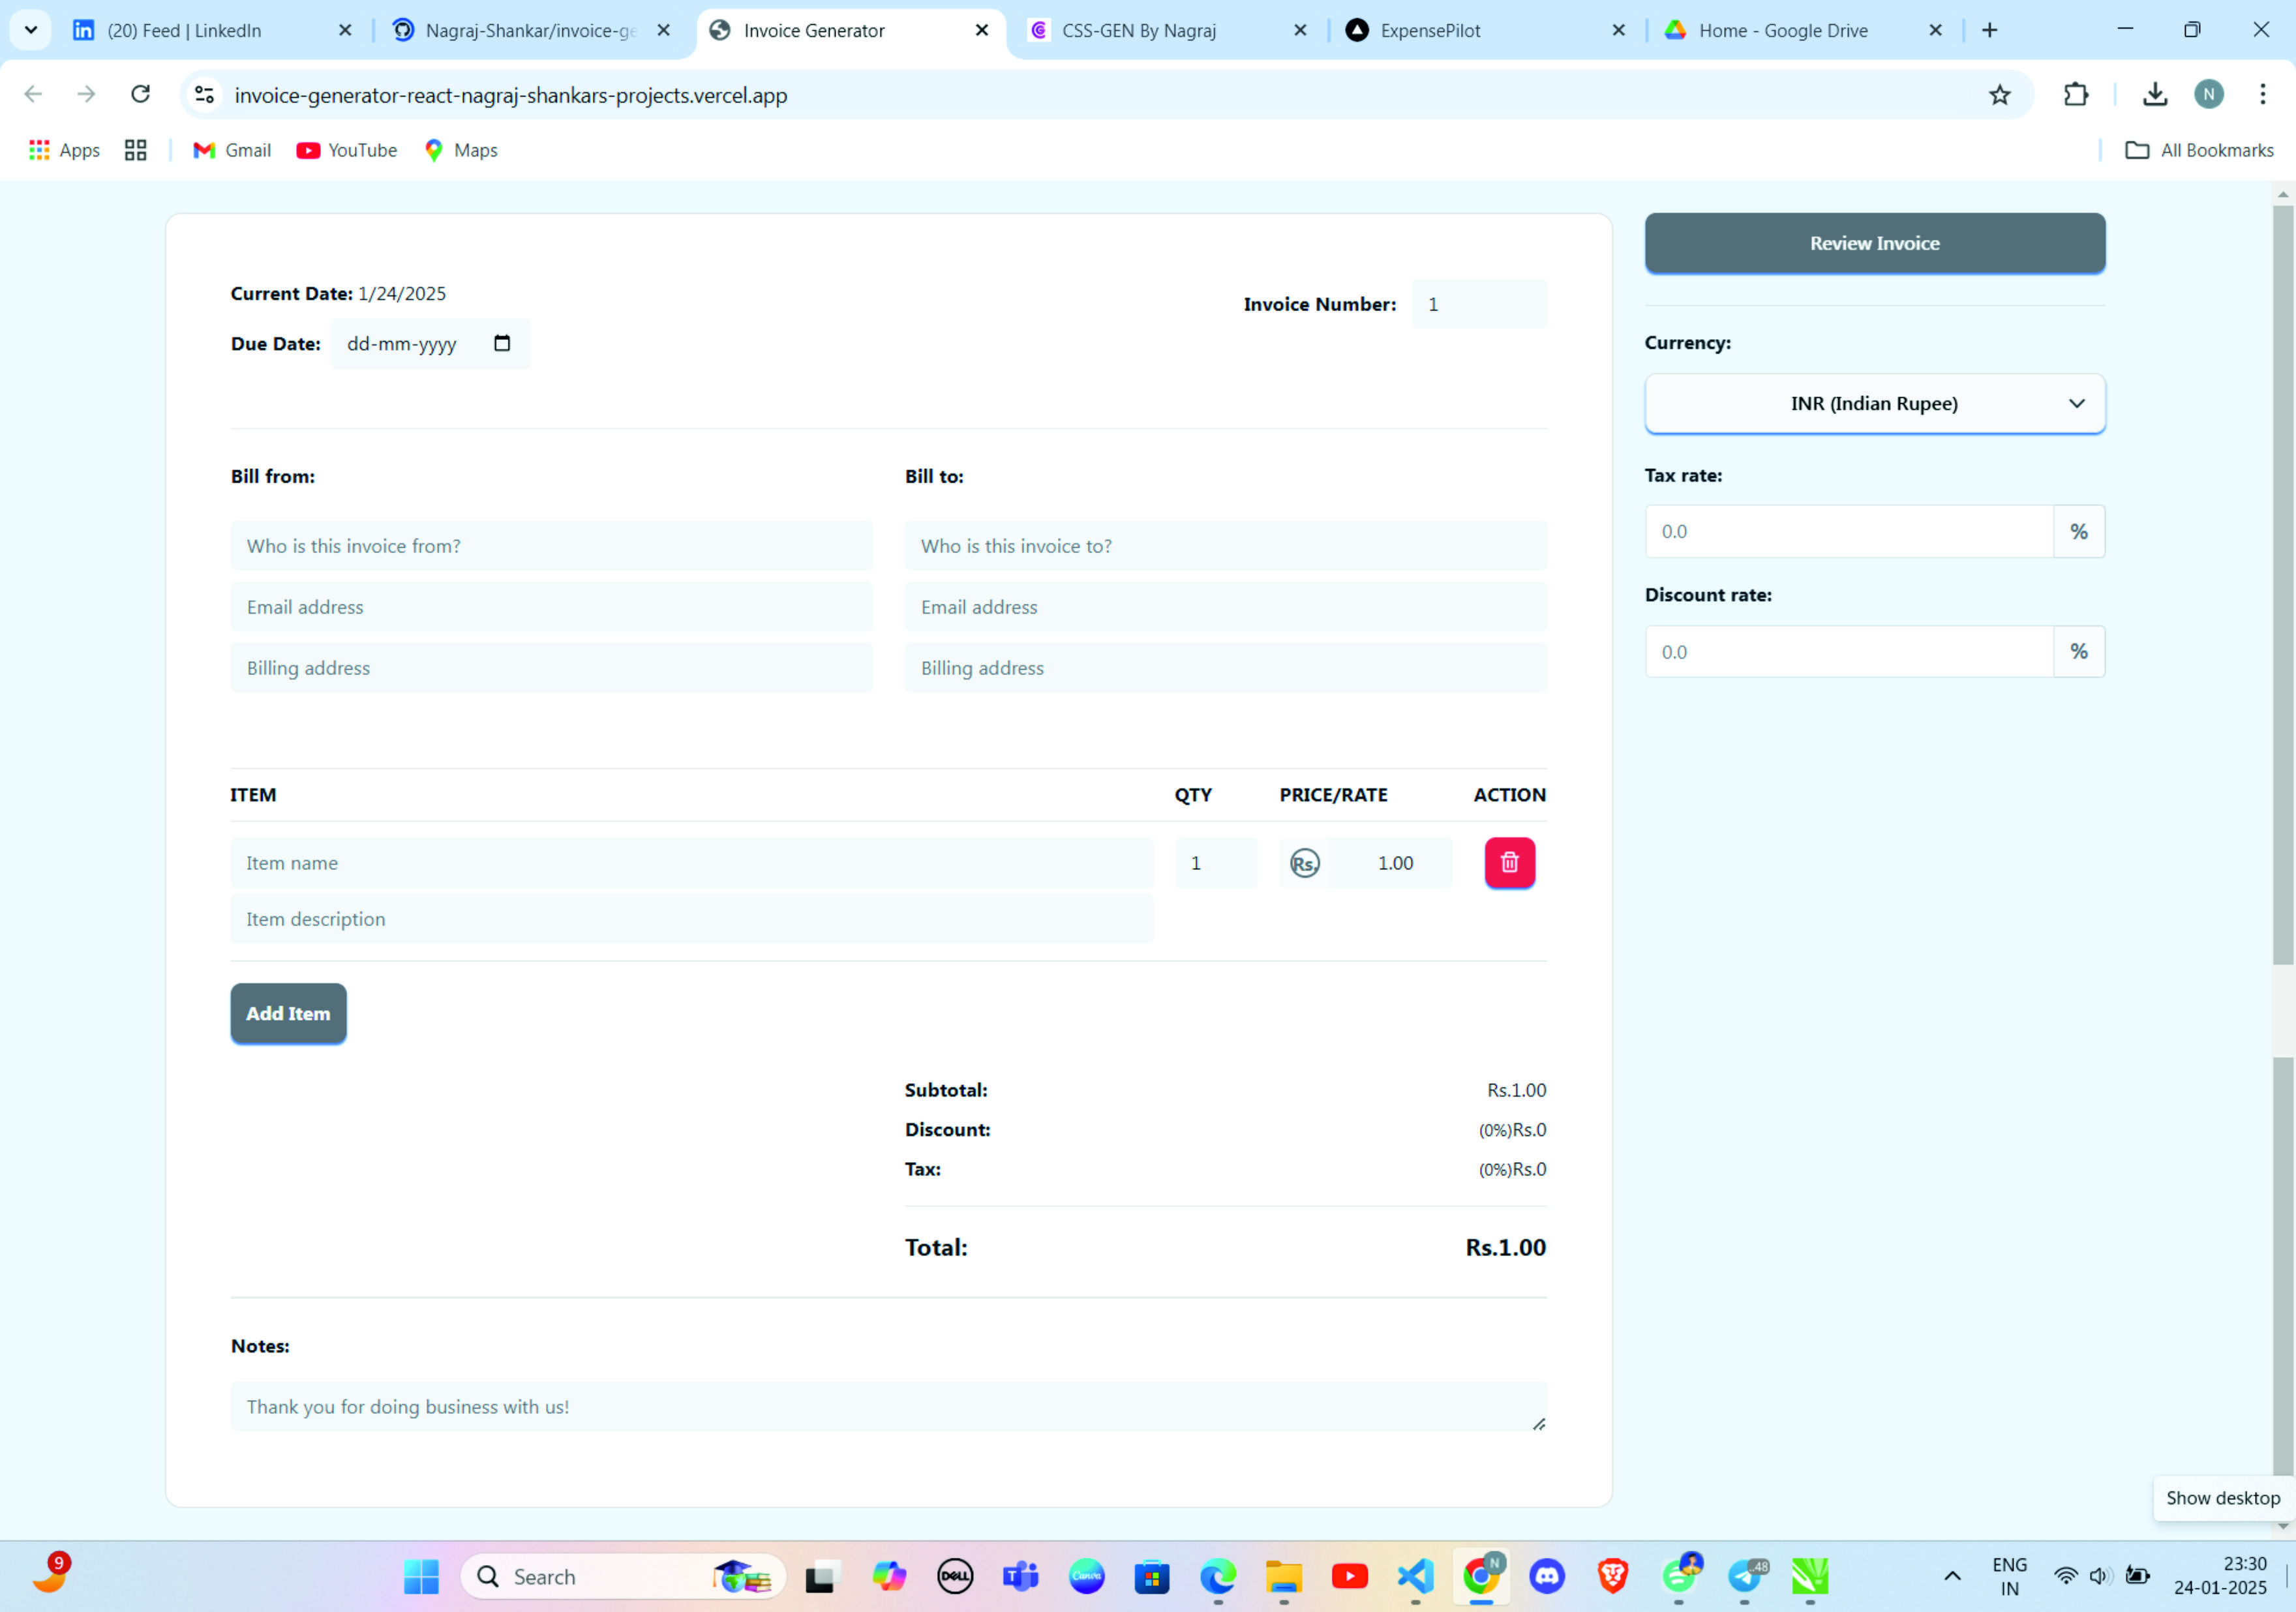Screen dimensions: 2296x1612
Task: Open Discord from taskbar
Action: [1547, 1577]
